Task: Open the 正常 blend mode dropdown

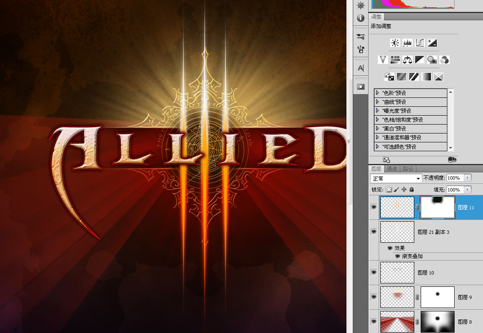Action: point(396,178)
